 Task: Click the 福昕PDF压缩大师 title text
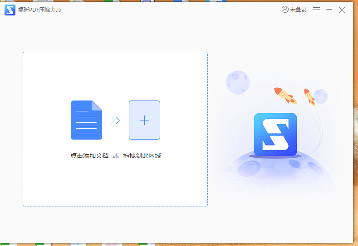point(39,10)
